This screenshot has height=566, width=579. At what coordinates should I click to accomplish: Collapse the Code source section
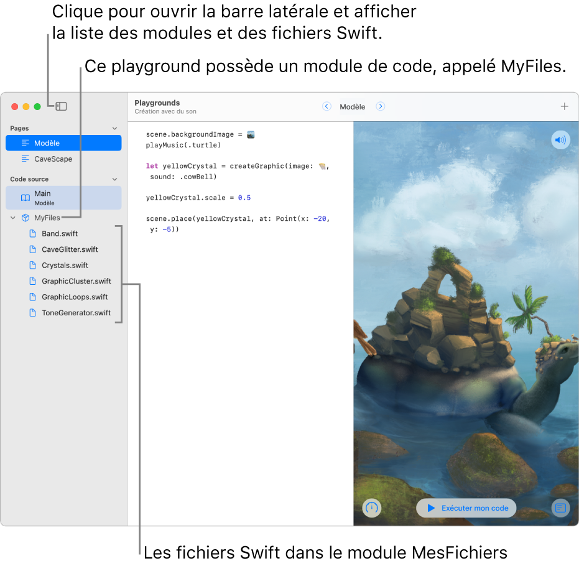114,179
